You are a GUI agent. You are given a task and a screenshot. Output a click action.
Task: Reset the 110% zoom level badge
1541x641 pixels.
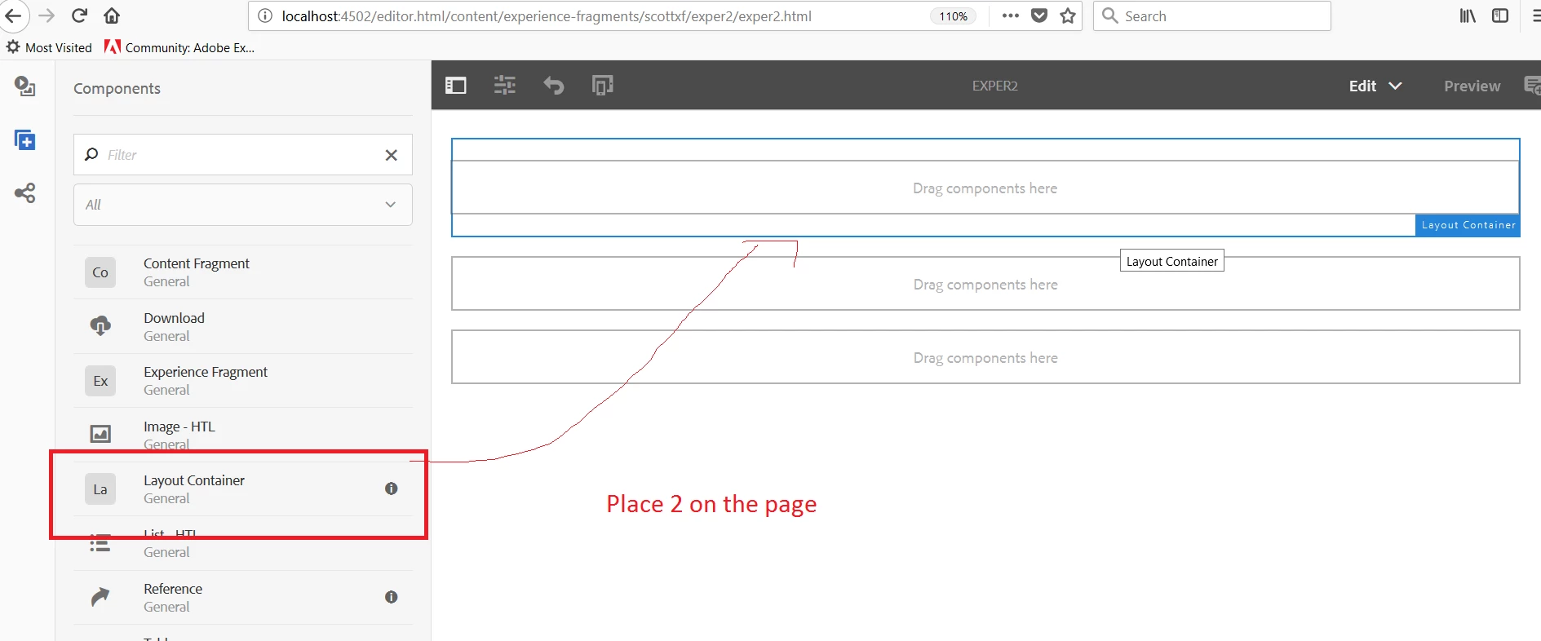coord(953,16)
